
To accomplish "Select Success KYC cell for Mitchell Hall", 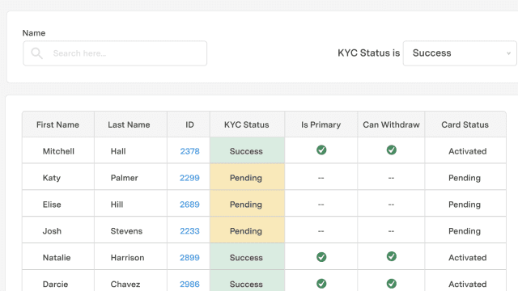I will (247, 150).
